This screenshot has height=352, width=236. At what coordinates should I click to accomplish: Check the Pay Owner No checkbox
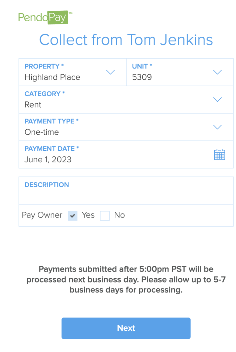(105, 216)
